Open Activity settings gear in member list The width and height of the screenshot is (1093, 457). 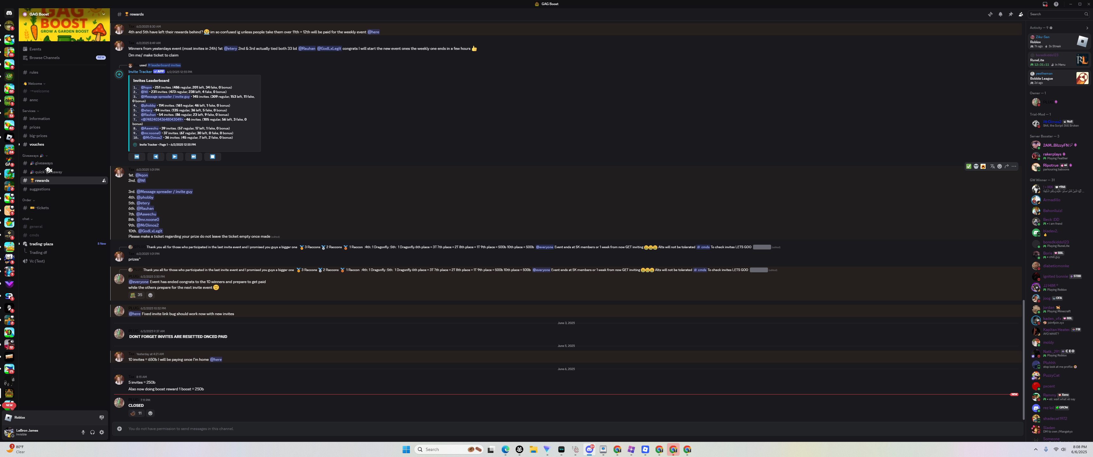(x=1051, y=28)
